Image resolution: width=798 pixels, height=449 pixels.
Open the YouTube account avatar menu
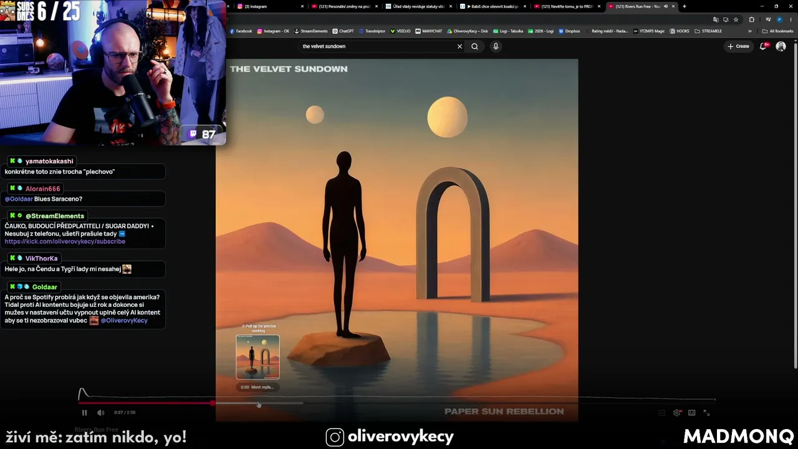click(x=781, y=46)
